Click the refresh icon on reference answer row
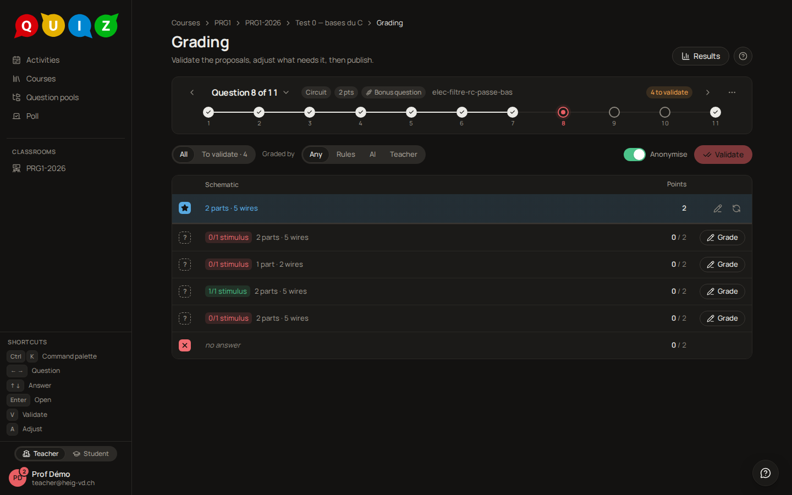792x495 pixels. point(736,208)
